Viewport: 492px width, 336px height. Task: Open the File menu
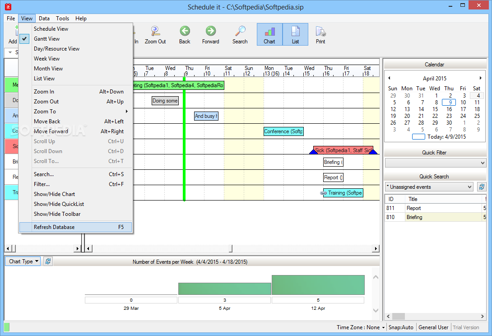point(11,19)
